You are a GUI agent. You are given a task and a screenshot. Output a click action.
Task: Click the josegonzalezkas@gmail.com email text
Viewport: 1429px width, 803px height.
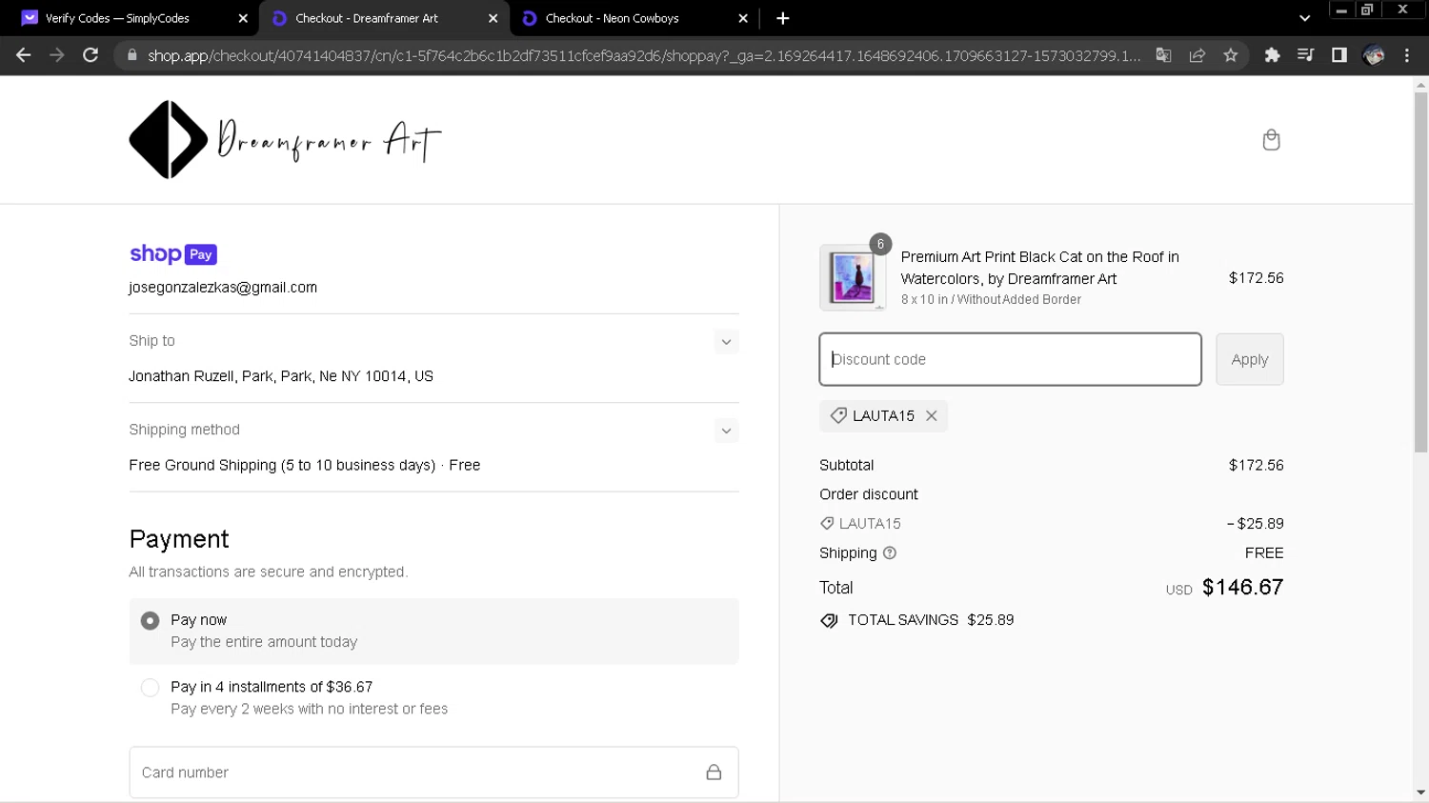coord(223,288)
